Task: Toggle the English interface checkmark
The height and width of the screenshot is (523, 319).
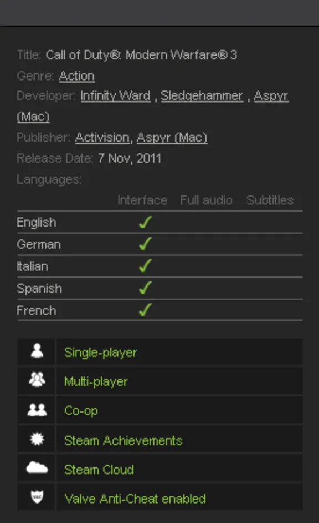Action: tap(144, 222)
